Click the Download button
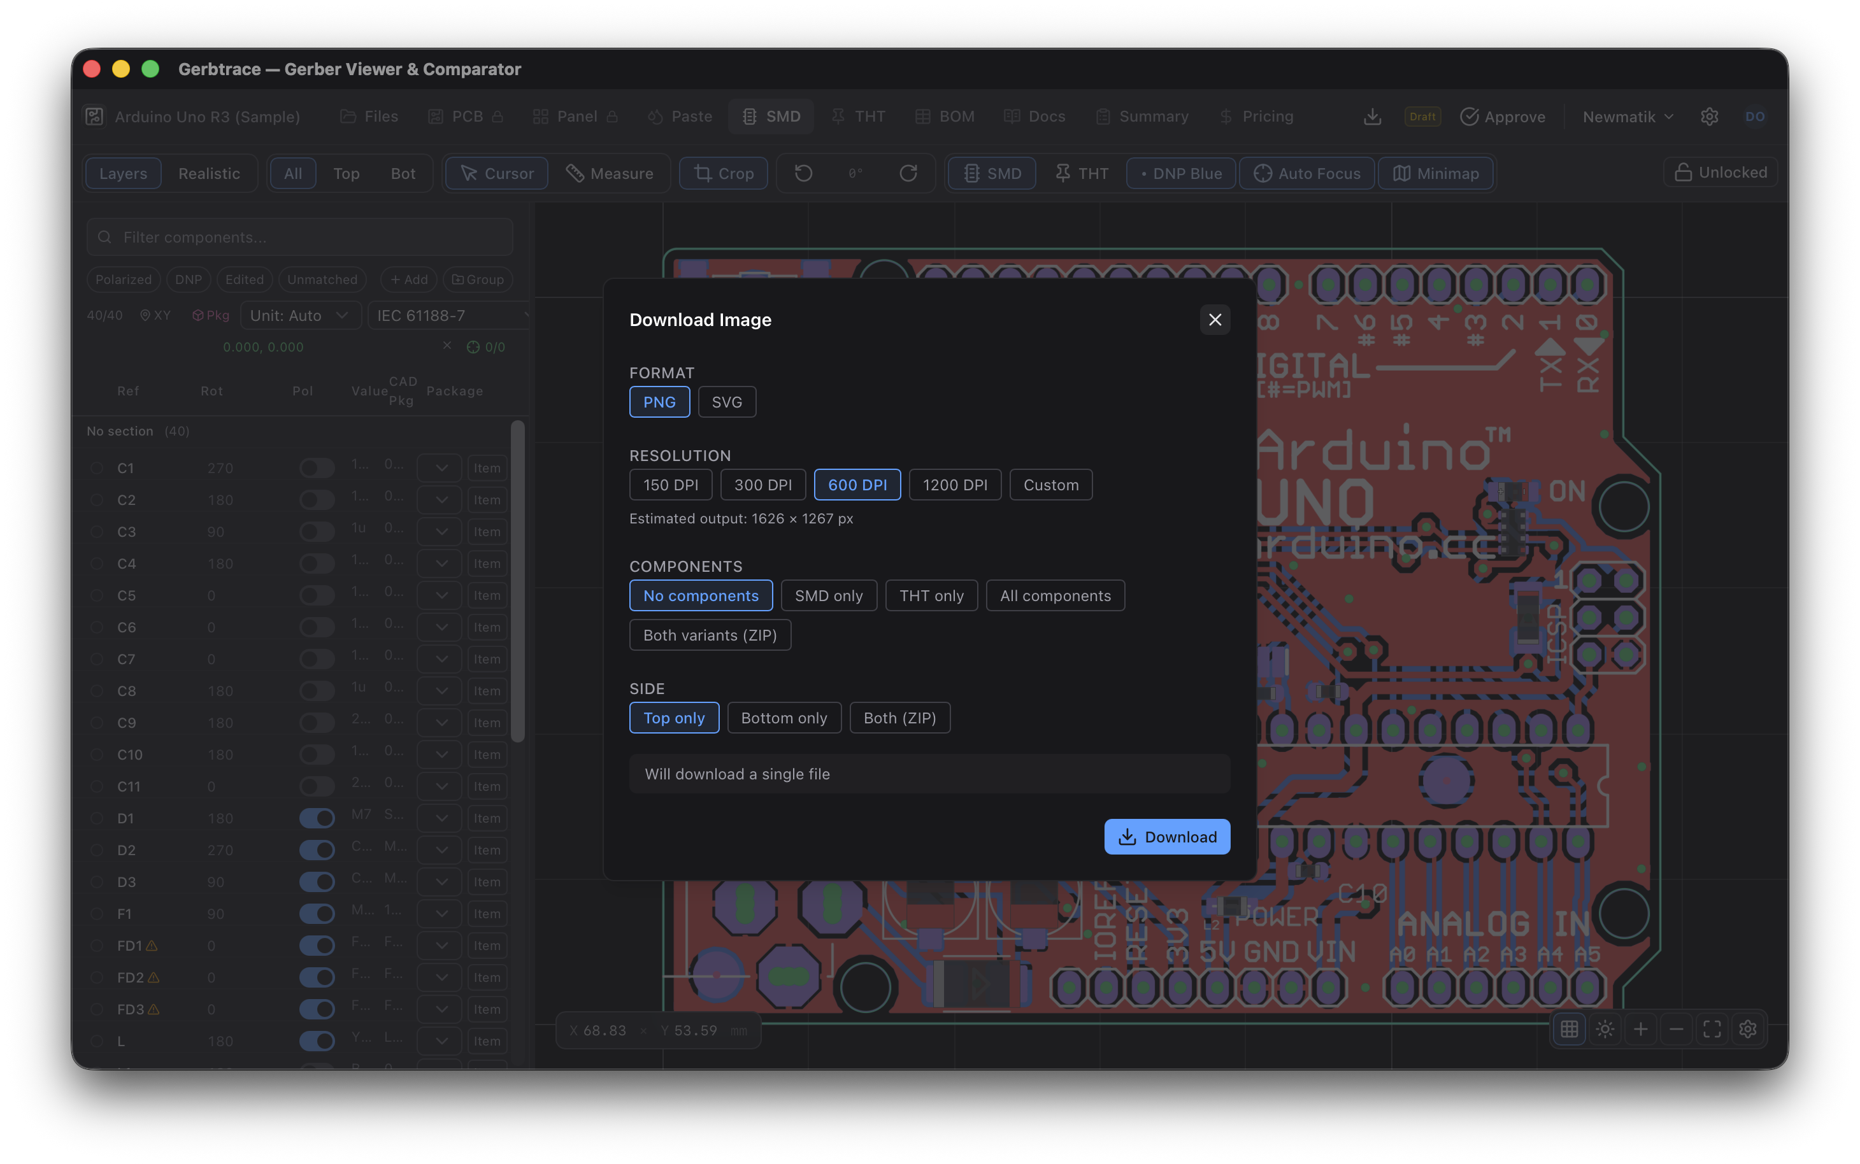 coord(1167,837)
